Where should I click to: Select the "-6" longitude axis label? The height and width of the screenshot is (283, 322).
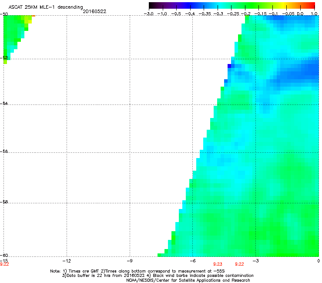[x=192, y=261]
